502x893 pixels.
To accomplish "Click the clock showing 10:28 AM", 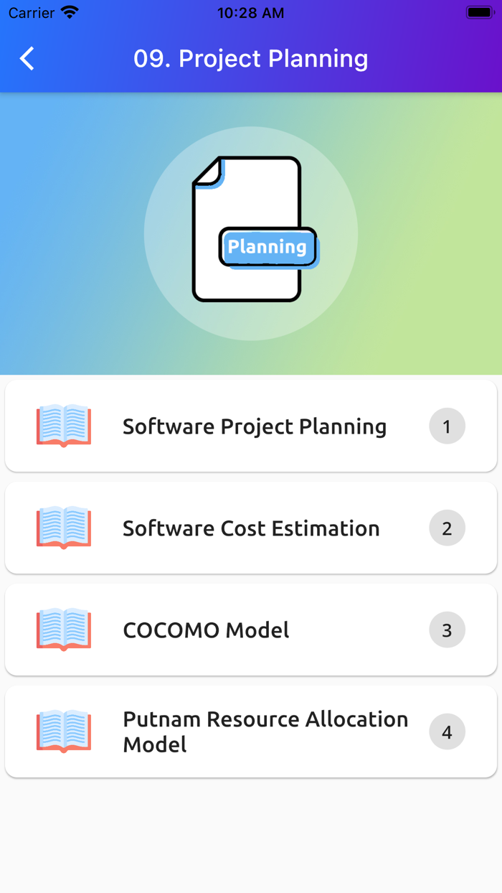I will (x=250, y=11).
